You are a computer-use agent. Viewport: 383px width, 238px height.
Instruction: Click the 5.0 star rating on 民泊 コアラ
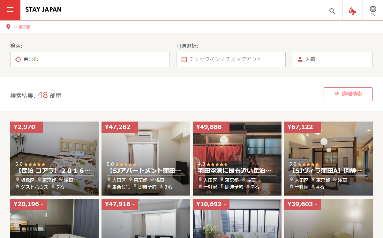[30, 164]
